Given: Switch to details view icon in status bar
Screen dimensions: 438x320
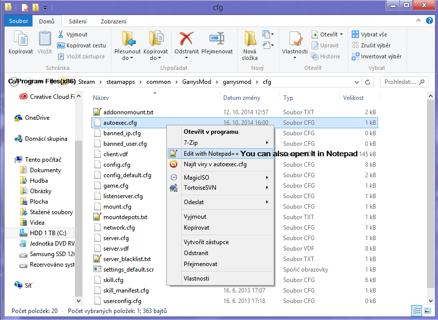Looking at the screenshot, I should coord(417,311).
